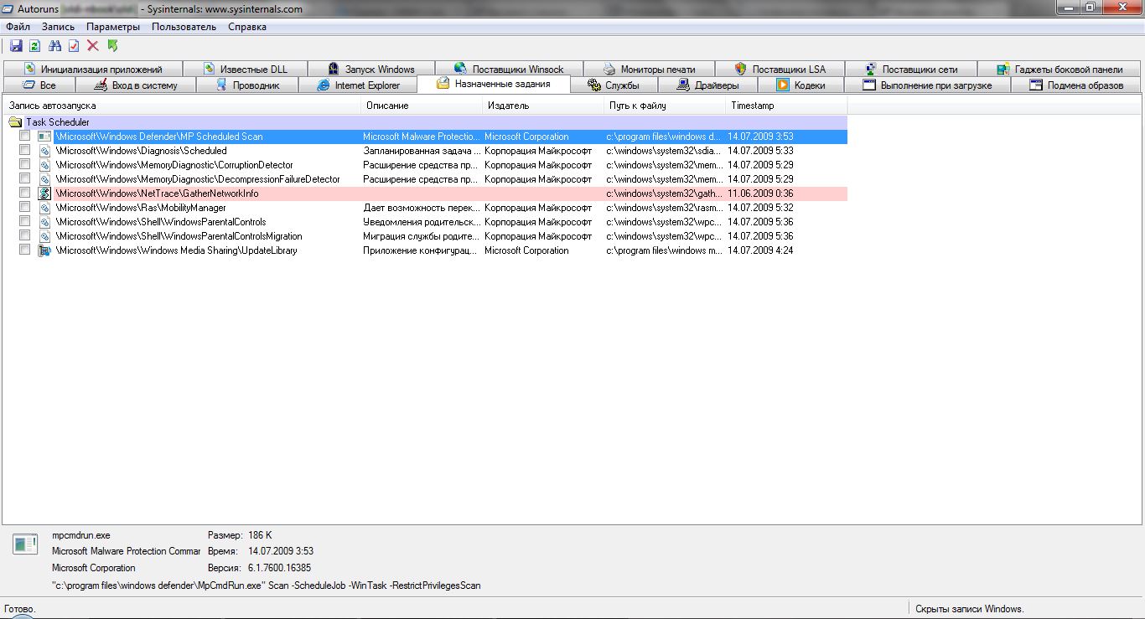This screenshot has height=619, width=1145.
Task: Sort by the Описание column header
Action: tap(422, 106)
